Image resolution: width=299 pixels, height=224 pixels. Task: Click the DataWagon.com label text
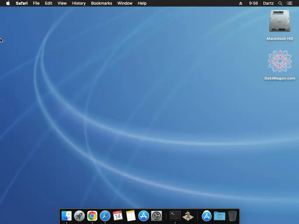280,78
